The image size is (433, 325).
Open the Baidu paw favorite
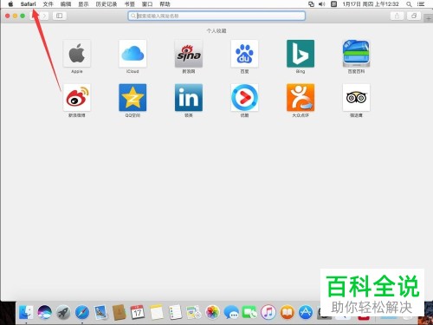(244, 54)
